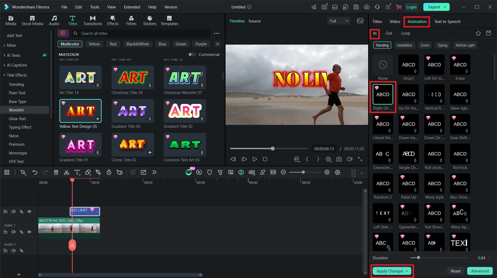Click the snapshot camera icon under preview
Image resolution: width=497 pixels, height=278 pixels.
point(339,159)
